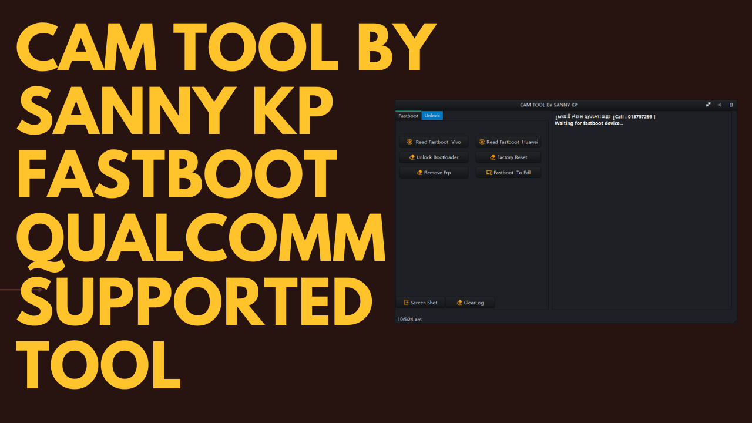This screenshot has height=423, width=752.
Task: Switch device with Fastboot To Edl
Action: point(509,172)
